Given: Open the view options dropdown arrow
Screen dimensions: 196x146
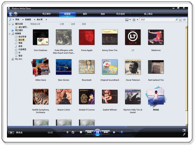Looking at the screenshot, I should (x=137, y=20).
